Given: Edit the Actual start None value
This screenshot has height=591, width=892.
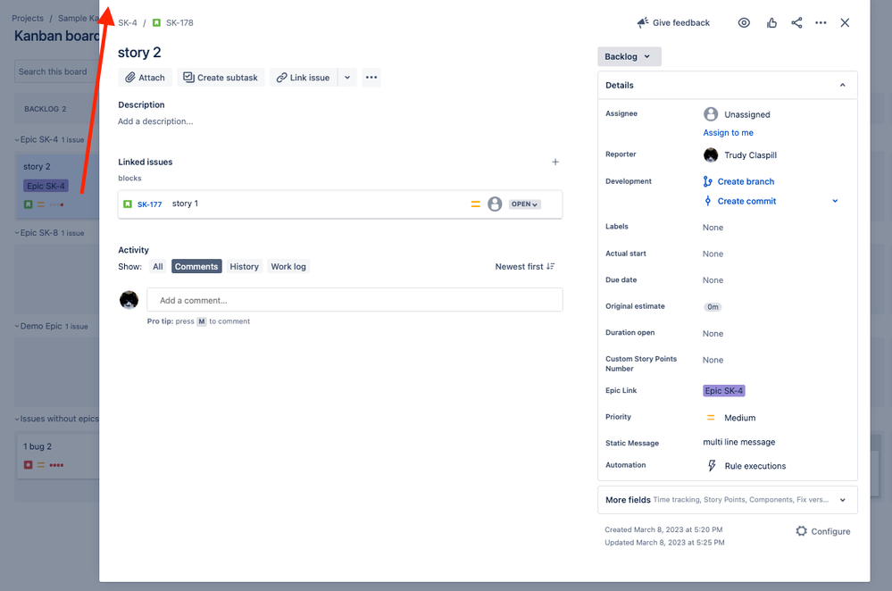Looking at the screenshot, I should [x=713, y=254].
